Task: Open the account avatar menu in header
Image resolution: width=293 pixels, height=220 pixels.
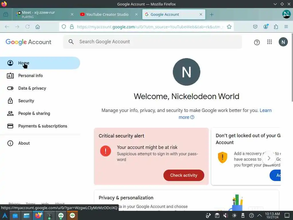Action: [x=283, y=42]
